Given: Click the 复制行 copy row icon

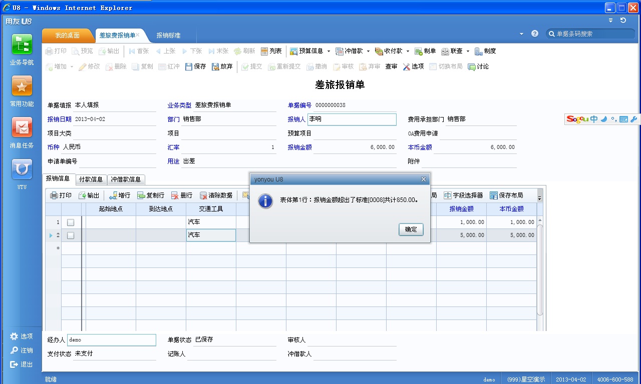Looking at the screenshot, I should click(141, 195).
